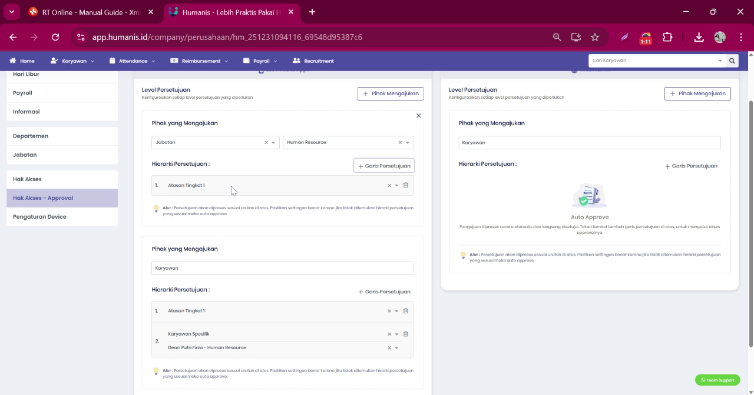Select Hak Akses - Approval in the sidebar
Viewport: 754px width, 395px height.
tap(62, 198)
